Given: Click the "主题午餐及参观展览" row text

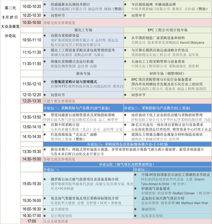Looking at the screenshot, I should 59,101.
